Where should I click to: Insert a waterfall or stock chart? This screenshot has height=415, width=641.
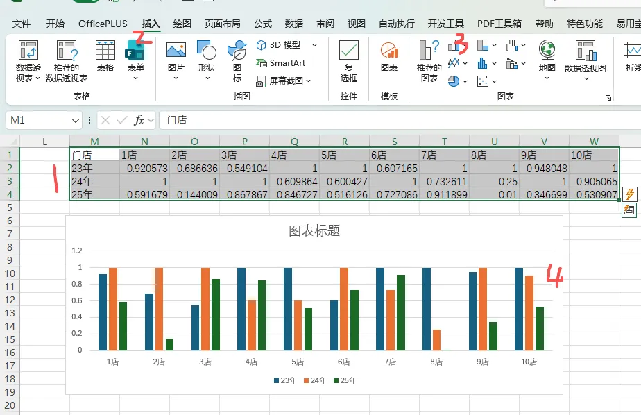click(x=512, y=45)
